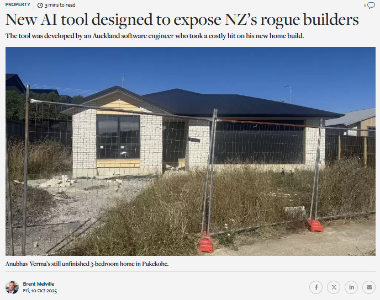Click the subheading about Auckland software engineer
The image size is (380, 300).
(155, 36)
